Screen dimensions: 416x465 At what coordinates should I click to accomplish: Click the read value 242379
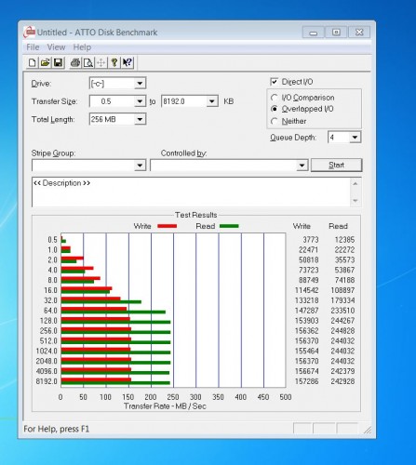(x=342, y=371)
